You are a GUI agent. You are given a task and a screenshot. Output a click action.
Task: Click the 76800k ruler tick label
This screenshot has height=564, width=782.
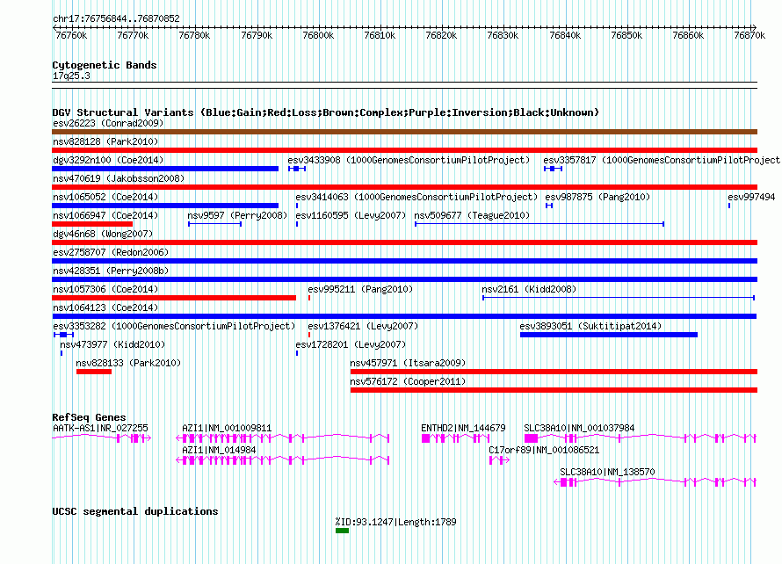pos(318,36)
